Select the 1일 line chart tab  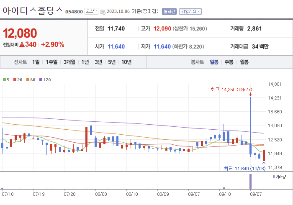tap(36, 62)
